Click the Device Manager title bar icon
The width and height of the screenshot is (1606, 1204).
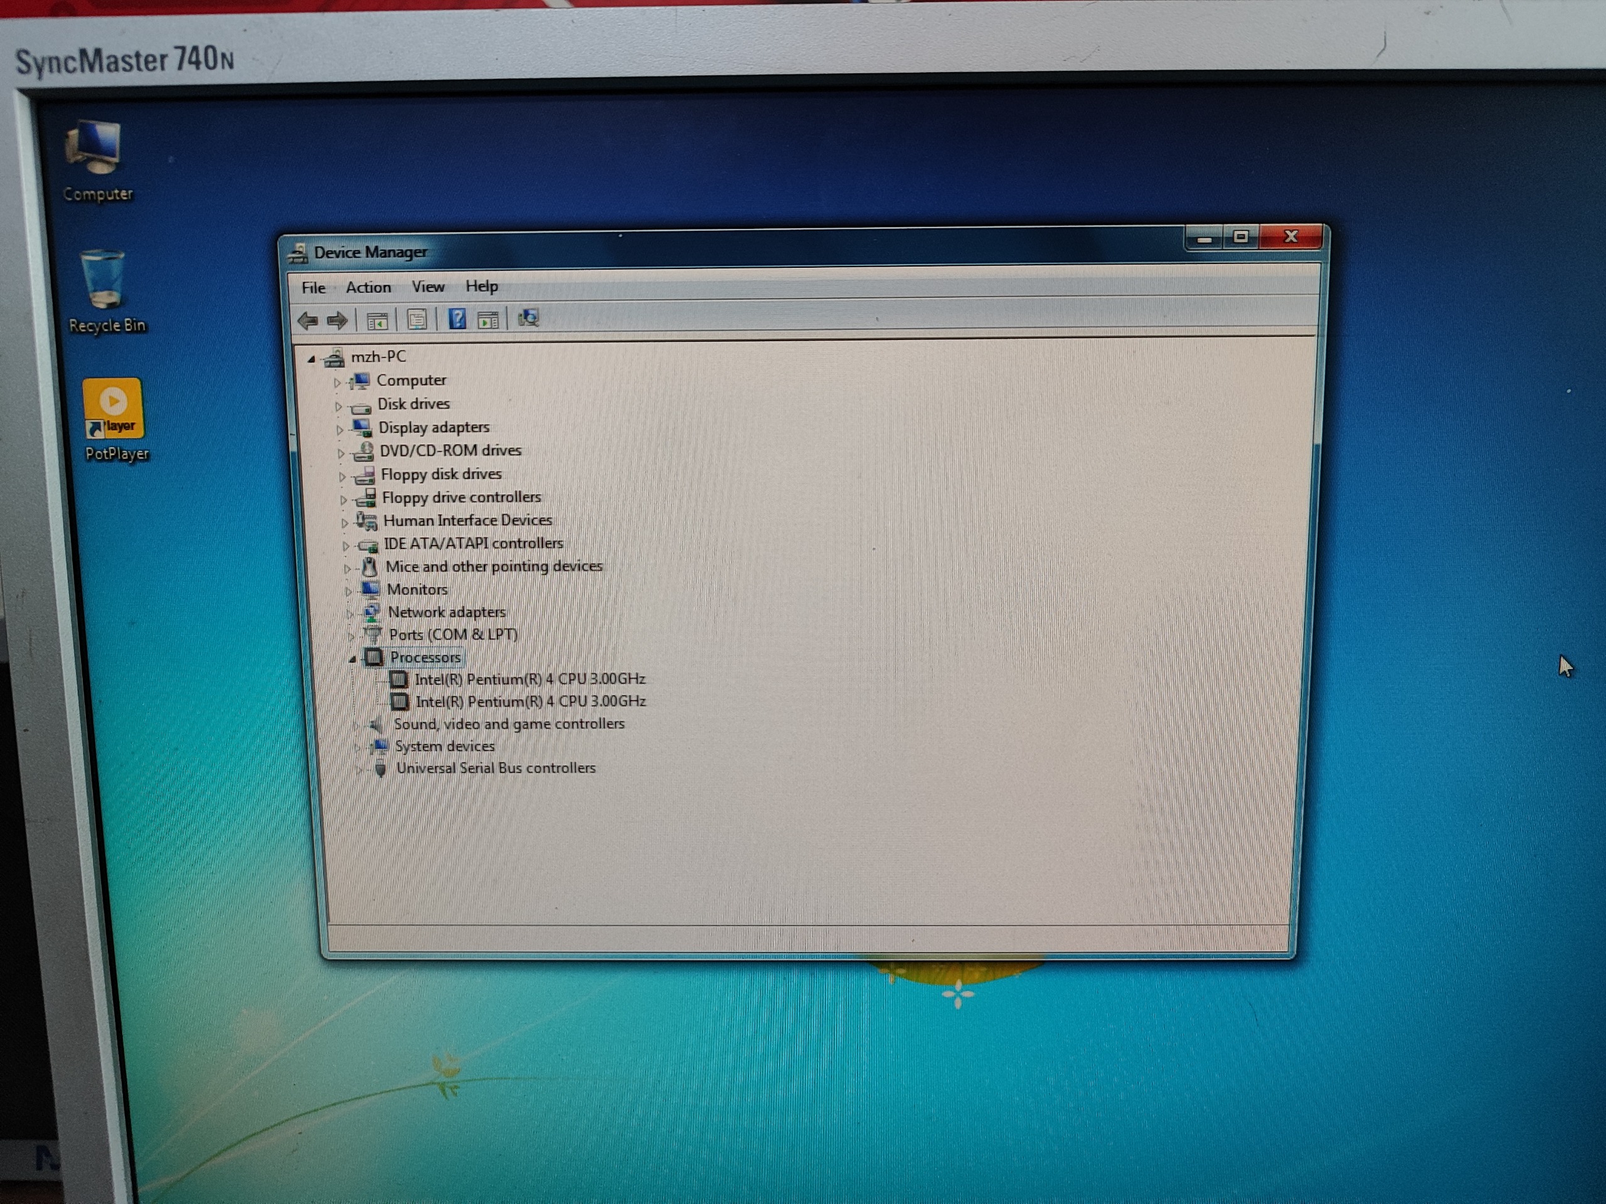(298, 253)
